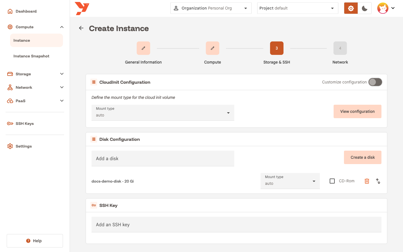
Task: Open the Project default dropdown
Action: point(298,8)
